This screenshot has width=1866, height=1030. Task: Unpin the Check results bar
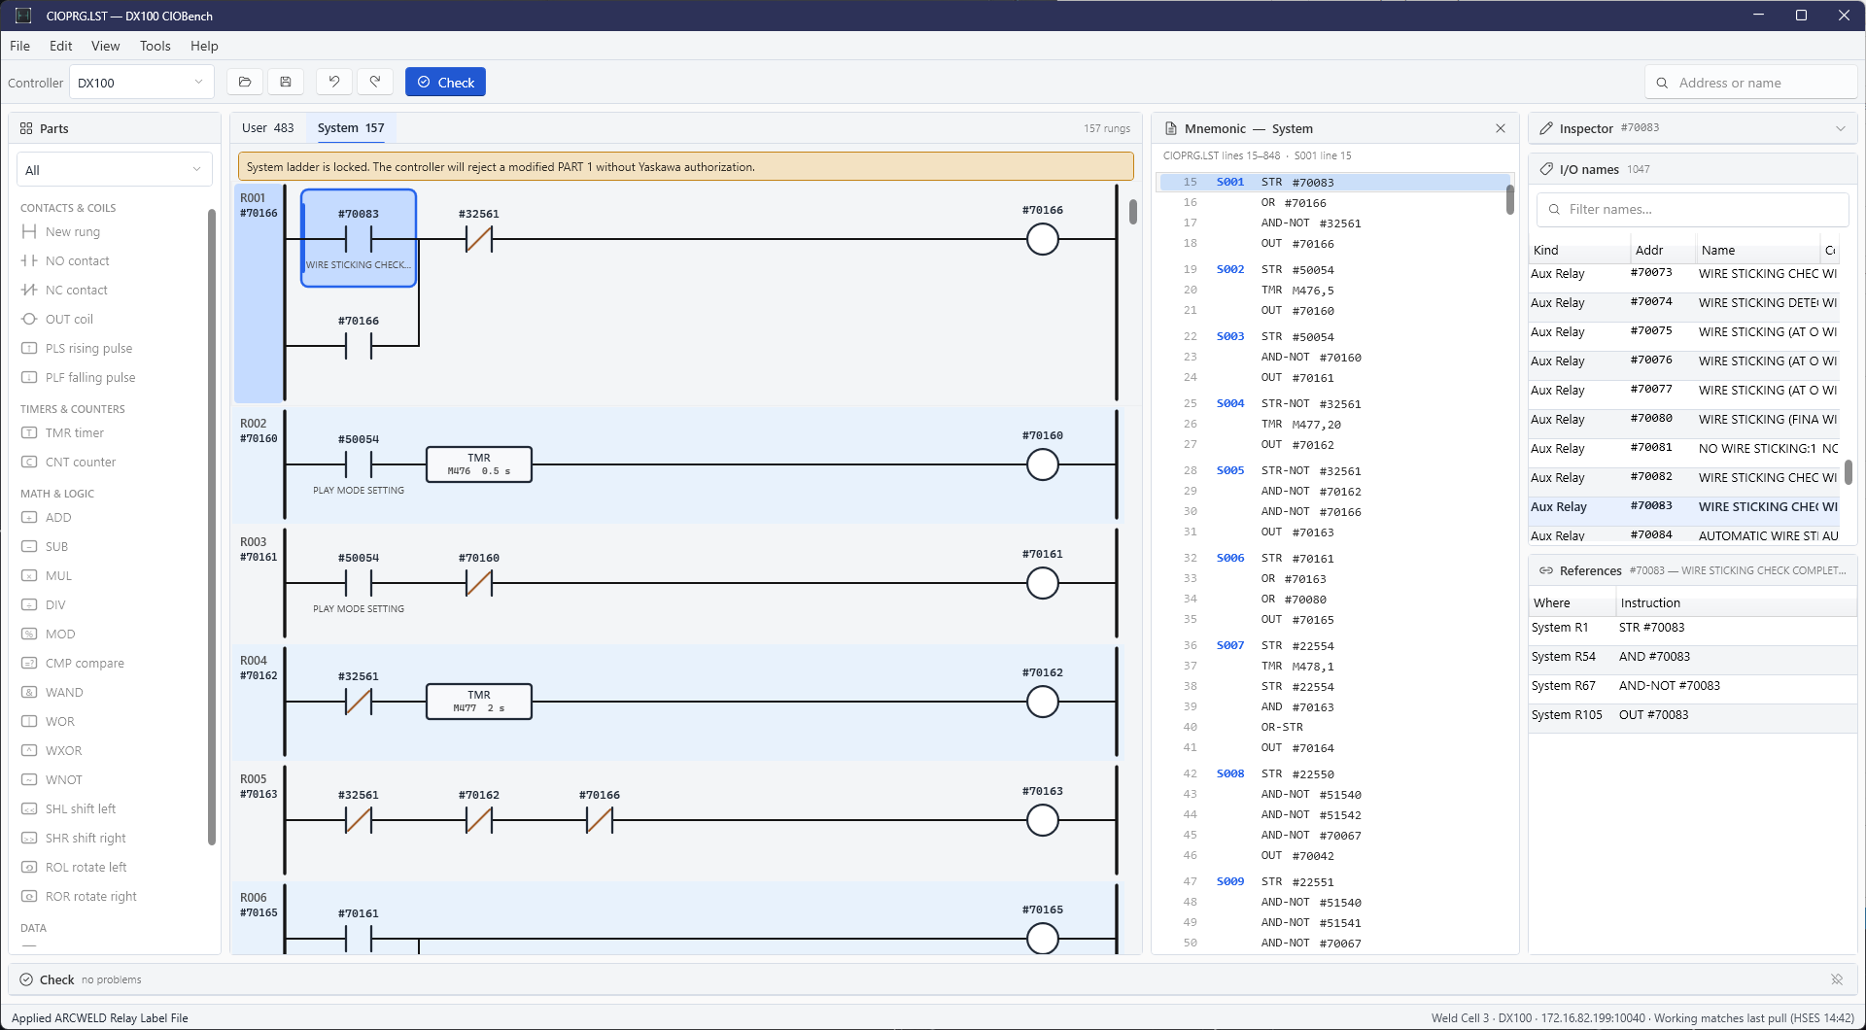[1837, 979]
